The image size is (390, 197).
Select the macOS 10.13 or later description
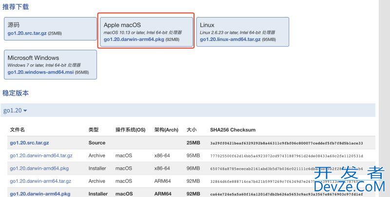142,32
